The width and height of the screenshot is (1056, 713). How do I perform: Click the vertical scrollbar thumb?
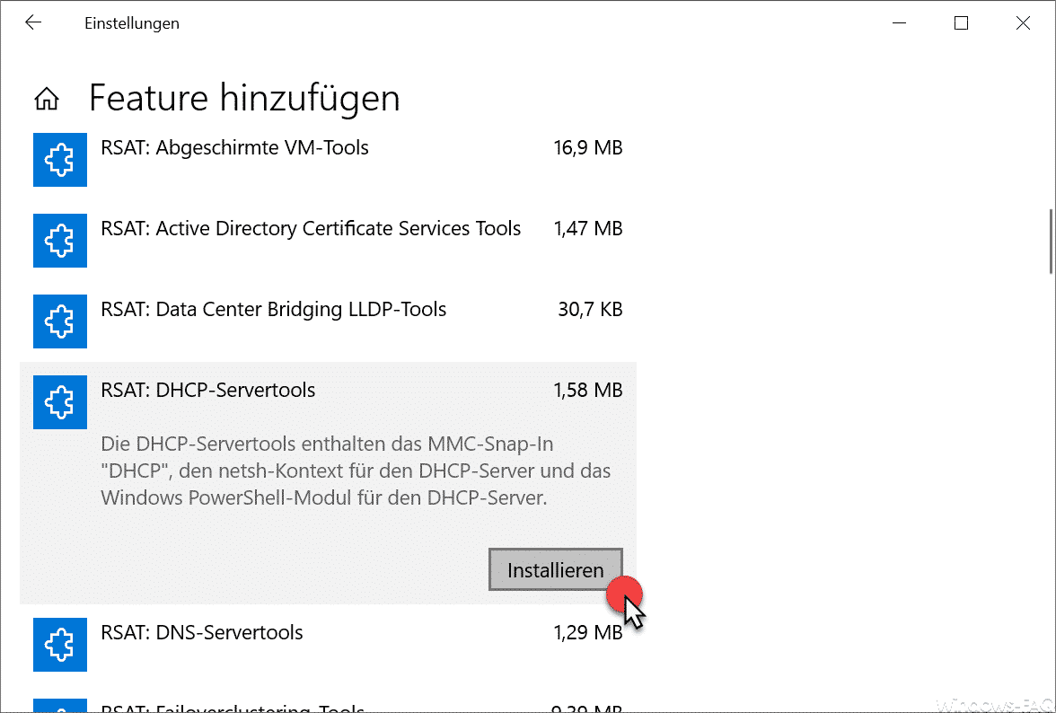[1052, 242]
